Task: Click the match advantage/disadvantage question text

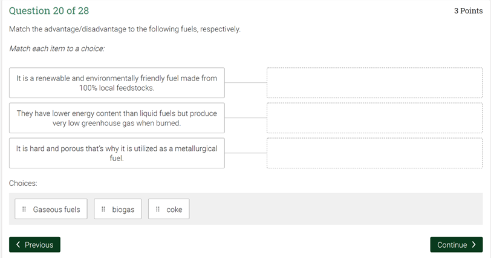Action: (x=125, y=29)
